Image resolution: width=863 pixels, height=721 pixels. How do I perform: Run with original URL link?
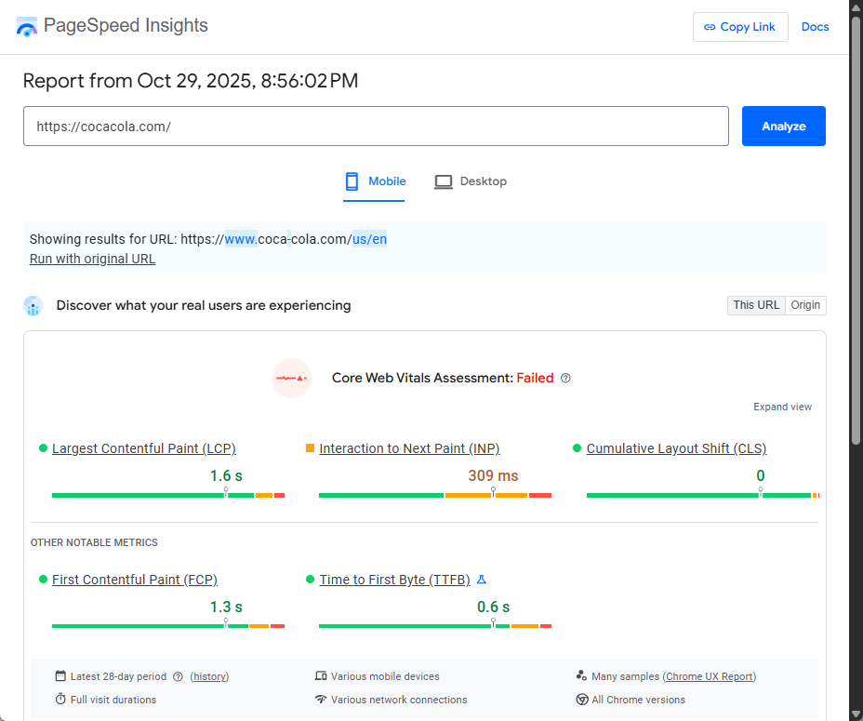tap(92, 259)
